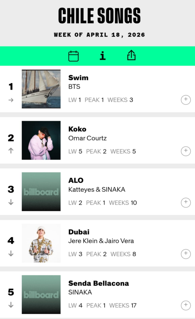Click the Chile Songs chart heading

pyautogui.click(x=99, y=16)
